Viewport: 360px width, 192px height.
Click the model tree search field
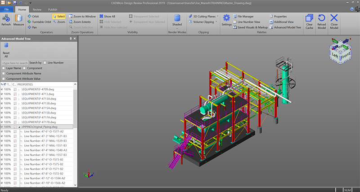click(15, 63)
